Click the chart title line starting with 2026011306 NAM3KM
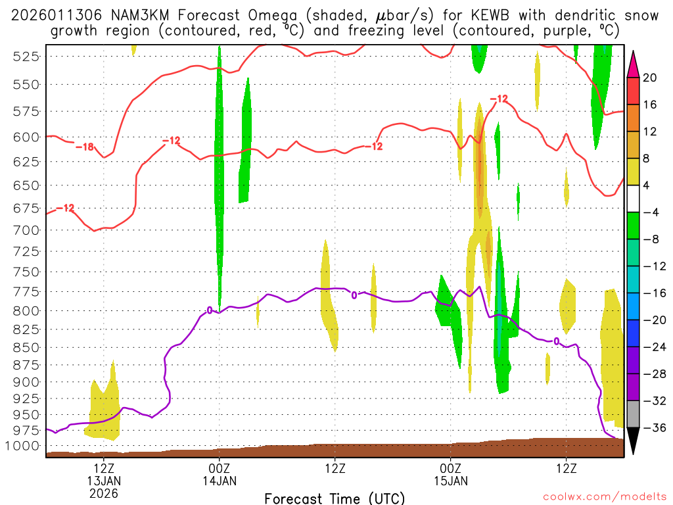This screenshot has width=673, height=505. click(335, 16)
